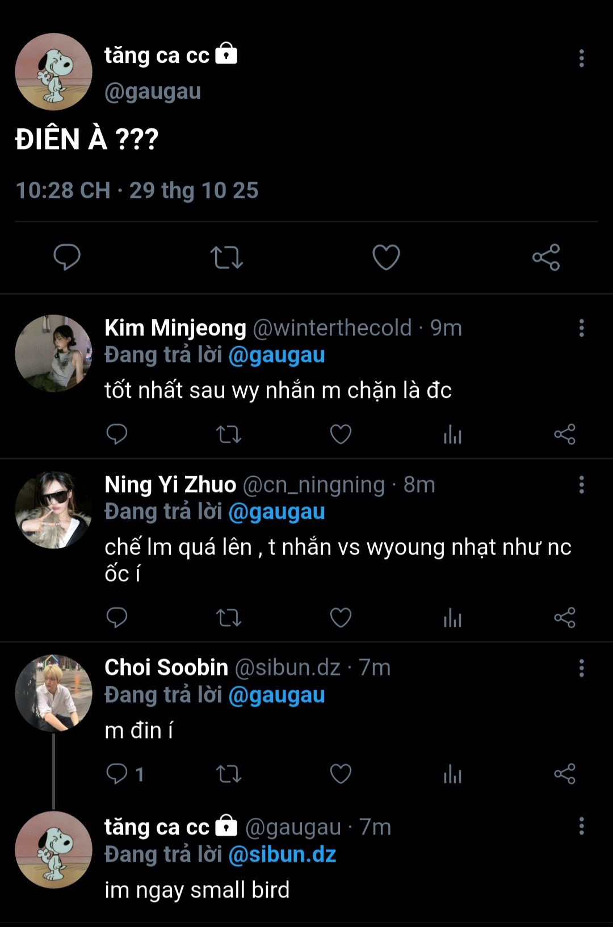
Task: Retweet the main tweet by @gaugau
Action: [226, 257]
